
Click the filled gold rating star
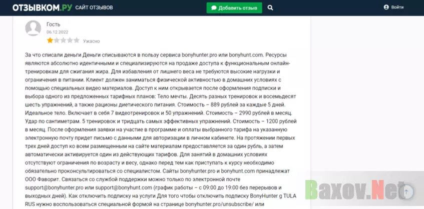click(x=50, y=40)
